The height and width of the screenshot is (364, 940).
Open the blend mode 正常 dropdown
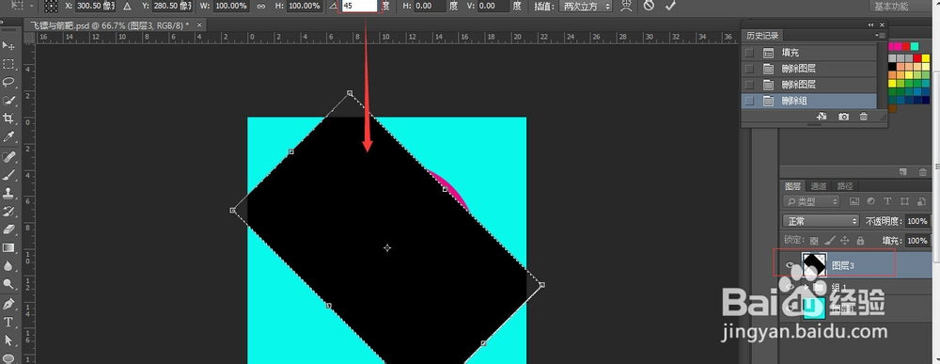[x=822, y=221]
